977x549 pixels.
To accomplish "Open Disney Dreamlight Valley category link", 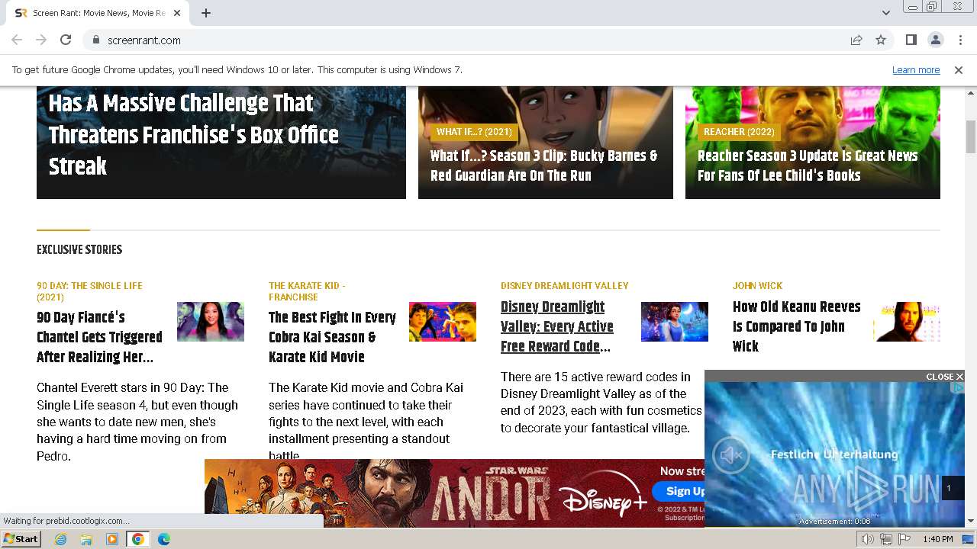I will pos(565,285).
